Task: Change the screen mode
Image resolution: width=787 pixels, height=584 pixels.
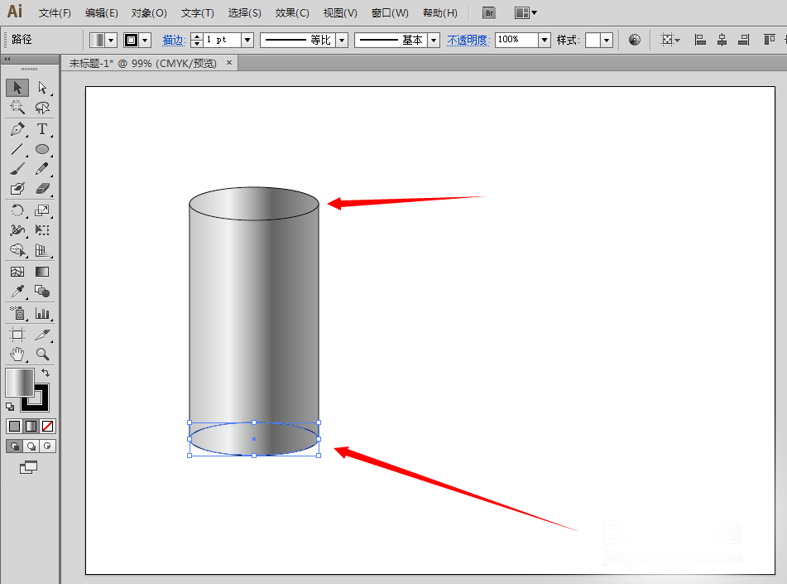Action: click(x=29, y=467)
